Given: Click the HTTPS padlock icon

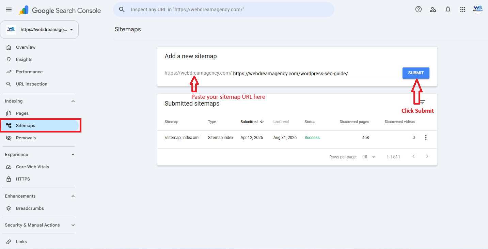Looking at the screenshot, I should (9, 179).
